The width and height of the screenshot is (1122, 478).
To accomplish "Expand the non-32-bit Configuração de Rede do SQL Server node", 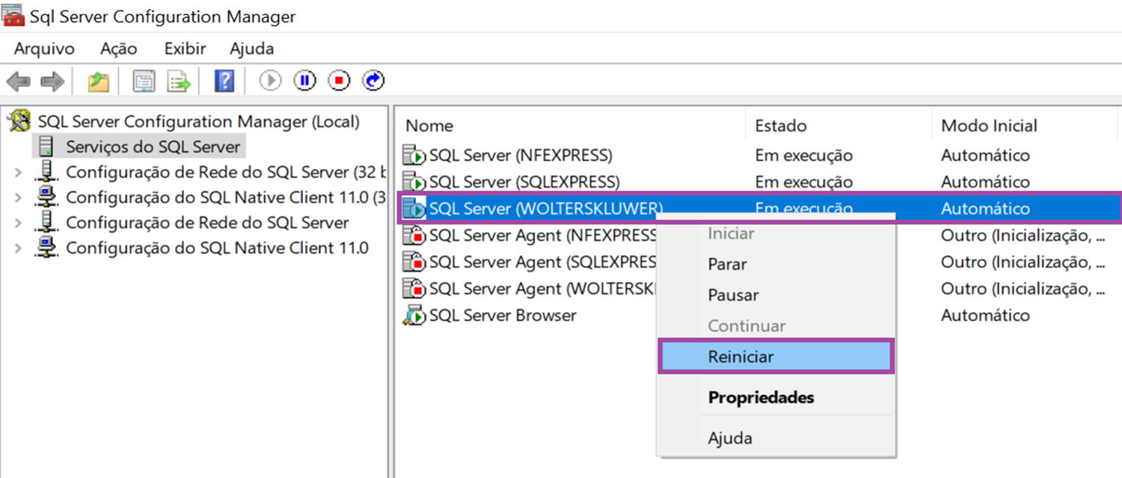I will [19, 223].
